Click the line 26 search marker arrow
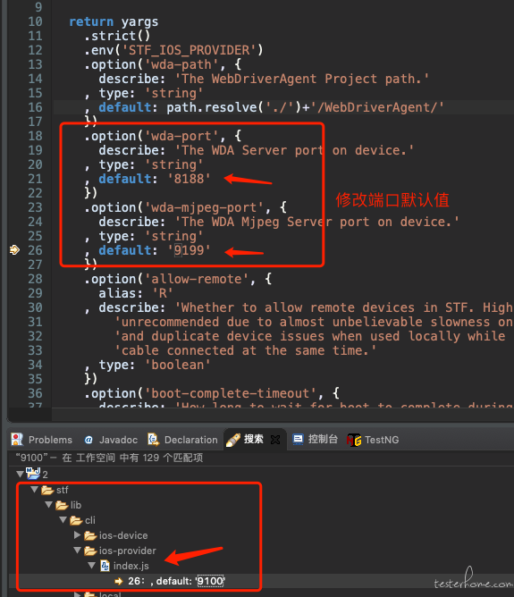Viewport: 514px width, 597px height. [x=119, y=581]
